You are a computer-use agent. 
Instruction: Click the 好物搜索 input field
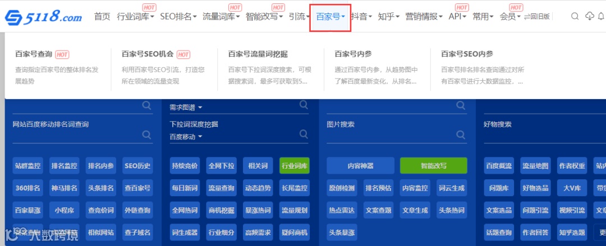tap(544, 135)
